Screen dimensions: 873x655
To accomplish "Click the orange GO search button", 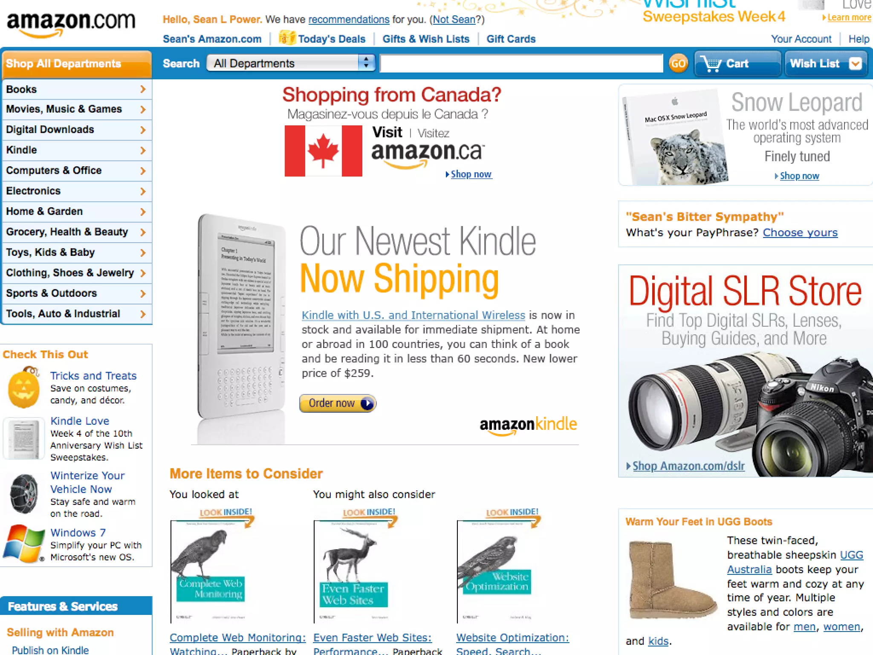I will tap(678, 64).
